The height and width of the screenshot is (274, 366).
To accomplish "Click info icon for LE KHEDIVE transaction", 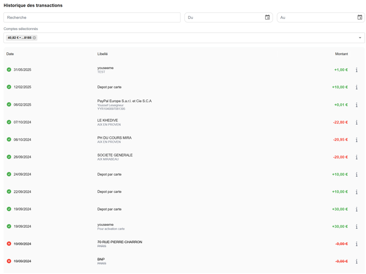I will 356,123.
